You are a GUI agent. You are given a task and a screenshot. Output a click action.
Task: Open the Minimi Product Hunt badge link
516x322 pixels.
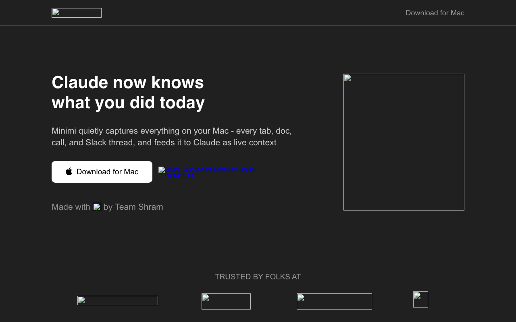coord(208,172)
